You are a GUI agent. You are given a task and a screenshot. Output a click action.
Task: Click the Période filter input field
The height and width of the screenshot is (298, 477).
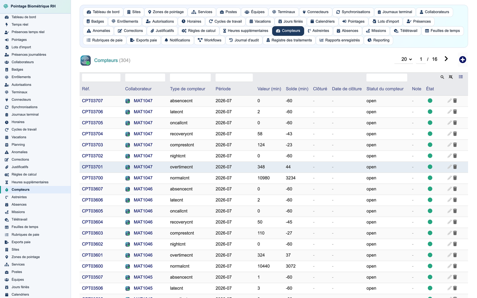coord(234,77)
